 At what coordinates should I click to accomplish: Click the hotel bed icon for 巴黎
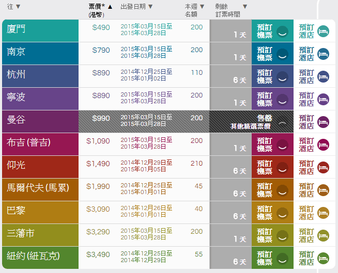323,213
